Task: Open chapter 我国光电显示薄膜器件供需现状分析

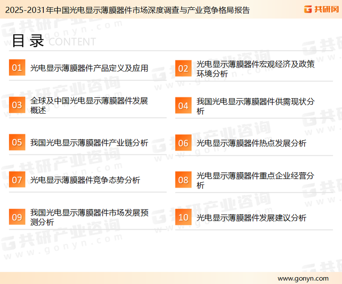Action: click(255, 106)
